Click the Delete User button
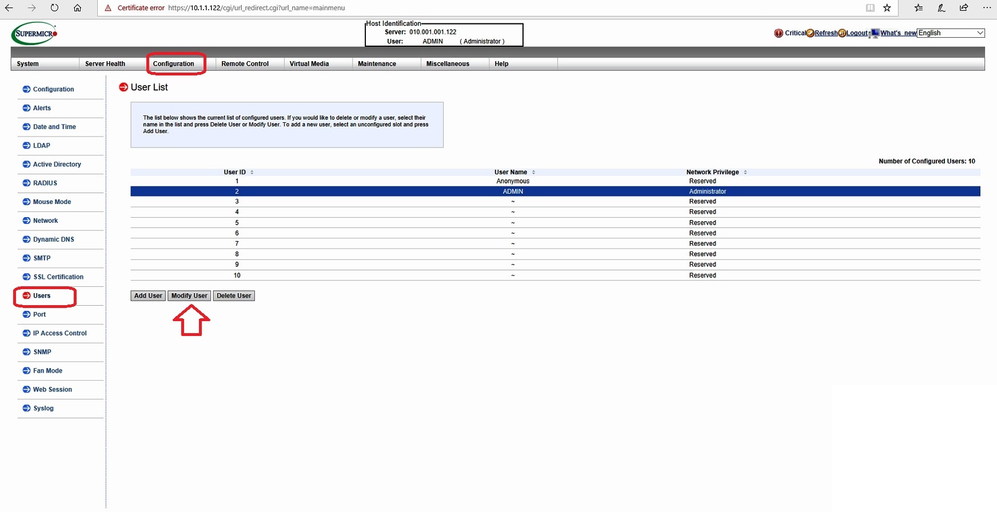Image resolution: width=997 pixels, height=512 pixels. coord(234,296)
